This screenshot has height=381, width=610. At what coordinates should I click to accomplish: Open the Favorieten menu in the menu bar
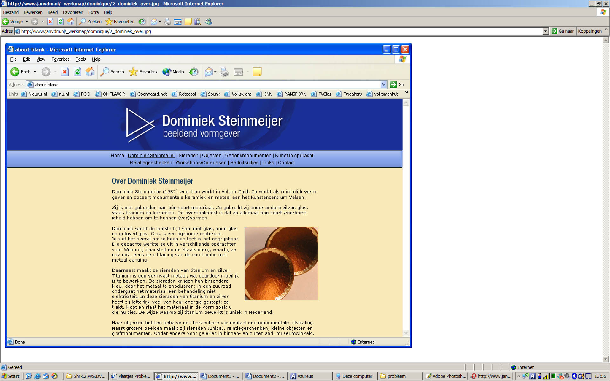pyautogui.click(x=73, y=12)
